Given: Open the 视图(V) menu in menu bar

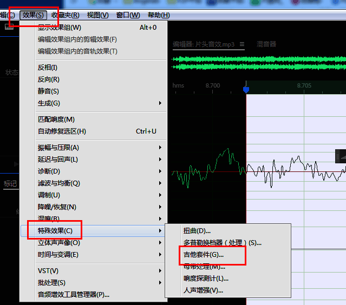Looking at the screenshot, I should click(97, 15).
